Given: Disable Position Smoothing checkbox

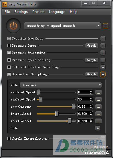Looking at the screenshot, I should [9, 38].
